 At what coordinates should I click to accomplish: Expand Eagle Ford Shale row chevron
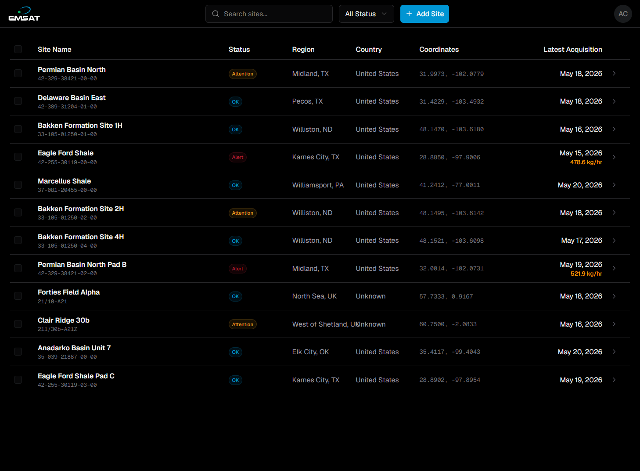614,157
